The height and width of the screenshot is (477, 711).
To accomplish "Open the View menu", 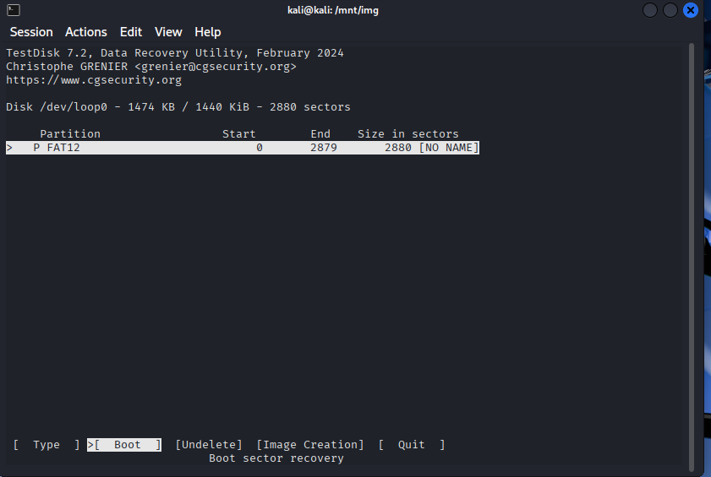I will pos(168,32).
